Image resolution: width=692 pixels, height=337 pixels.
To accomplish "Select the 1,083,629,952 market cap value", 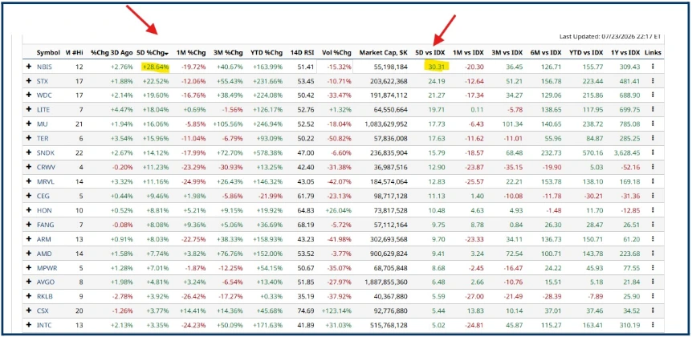I will [x=386, y=124].
